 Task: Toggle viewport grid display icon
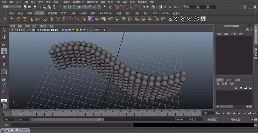click(x=34, y=30)
